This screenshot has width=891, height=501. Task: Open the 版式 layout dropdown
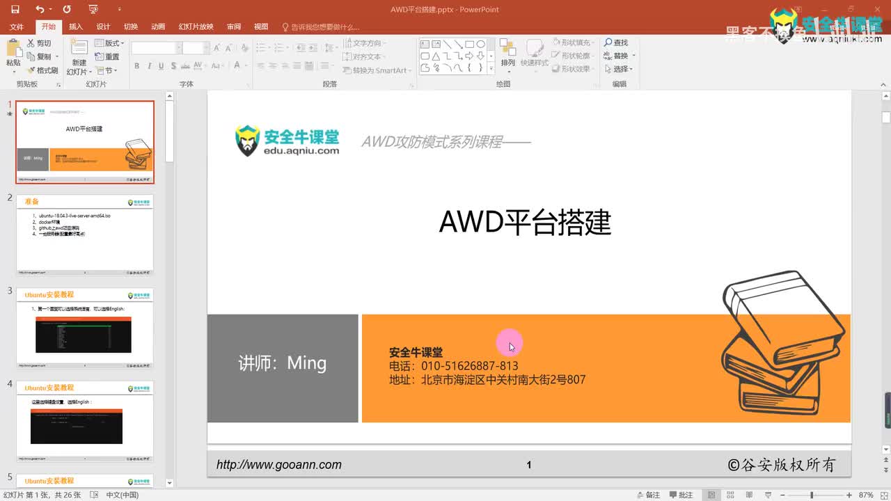(x=109, y=43)
